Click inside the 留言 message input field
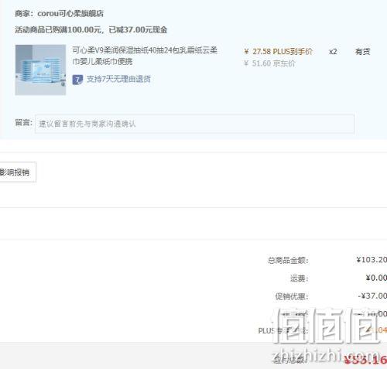Image resolution: width=387 pixels, height=369 pixels. coord(194,124)
